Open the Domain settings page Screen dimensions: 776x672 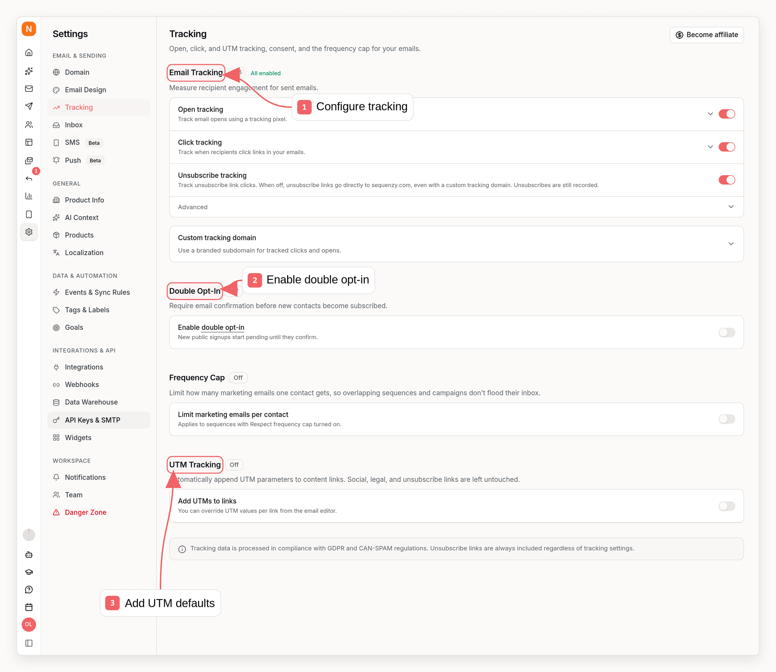(99, 72)
